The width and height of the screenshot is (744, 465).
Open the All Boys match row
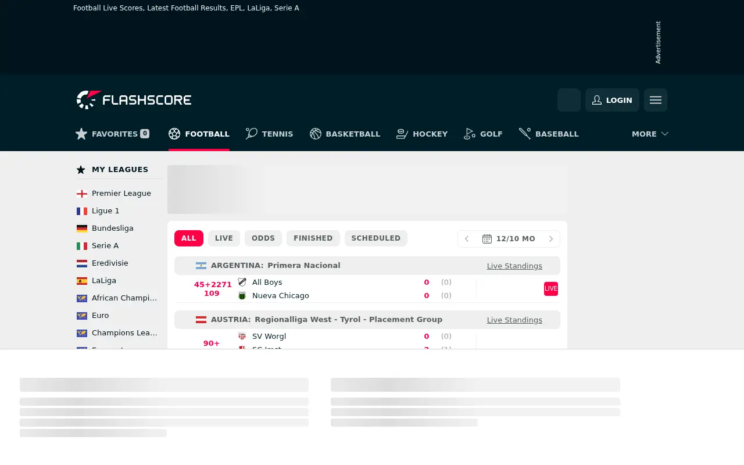coord(367,289)
